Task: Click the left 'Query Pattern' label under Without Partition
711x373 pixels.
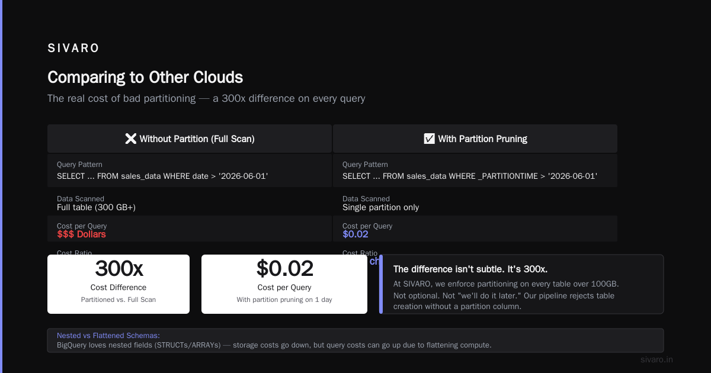Action: coord(79,165)
